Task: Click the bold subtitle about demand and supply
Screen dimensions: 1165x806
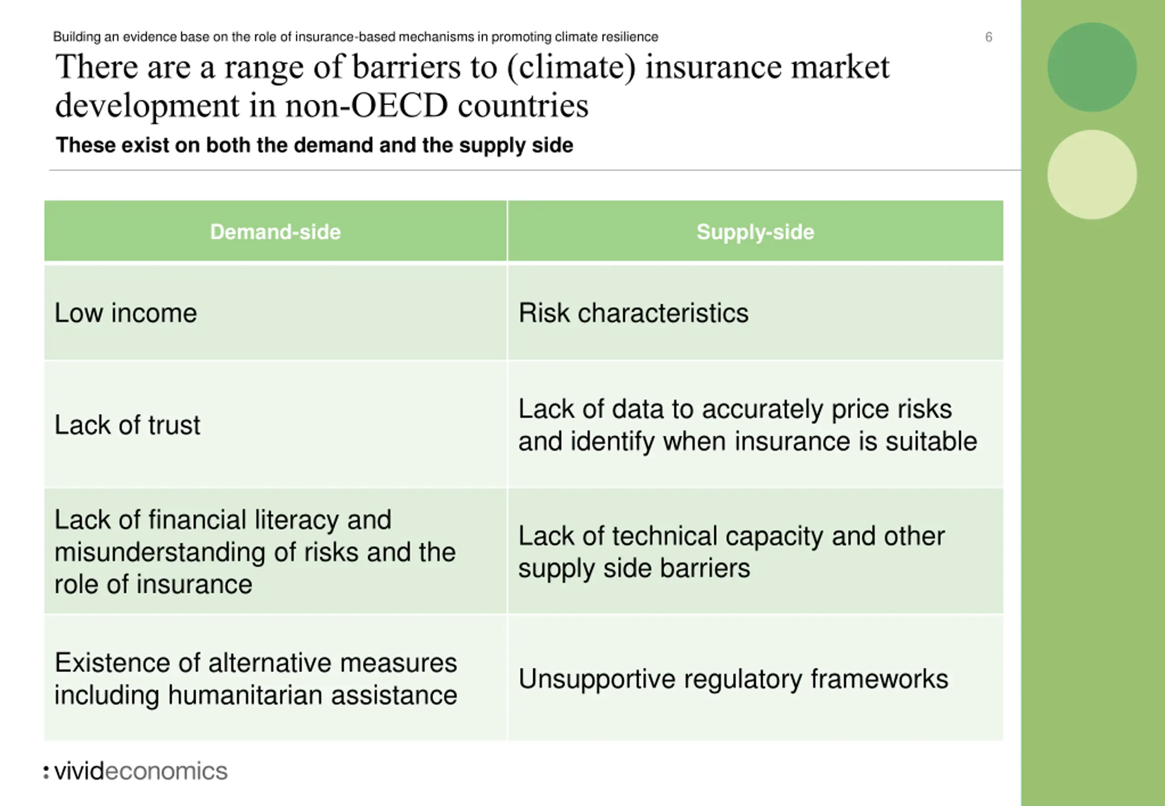Action: coord(314,146)
